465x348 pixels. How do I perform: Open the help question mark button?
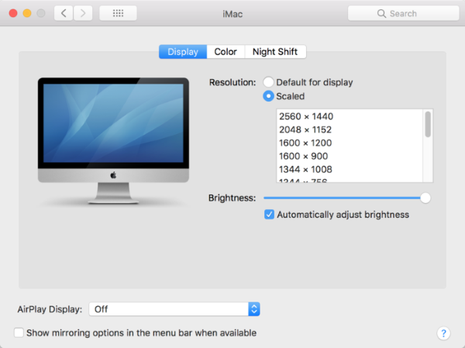coord(443,333)
